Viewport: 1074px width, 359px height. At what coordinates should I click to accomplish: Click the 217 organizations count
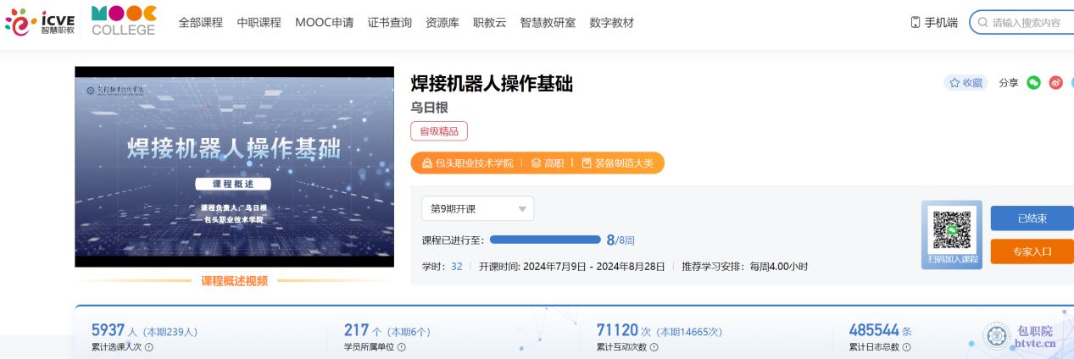pos(356,330)
